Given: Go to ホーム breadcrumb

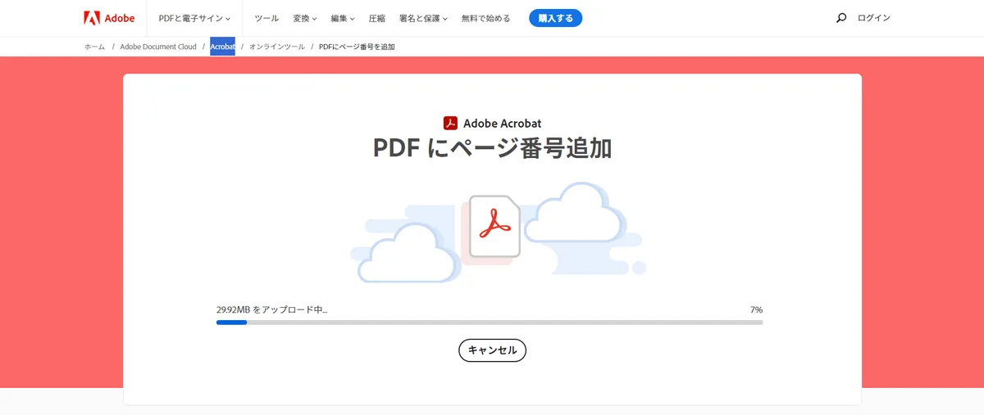Looking at the screenshot, I should [94, 47].
